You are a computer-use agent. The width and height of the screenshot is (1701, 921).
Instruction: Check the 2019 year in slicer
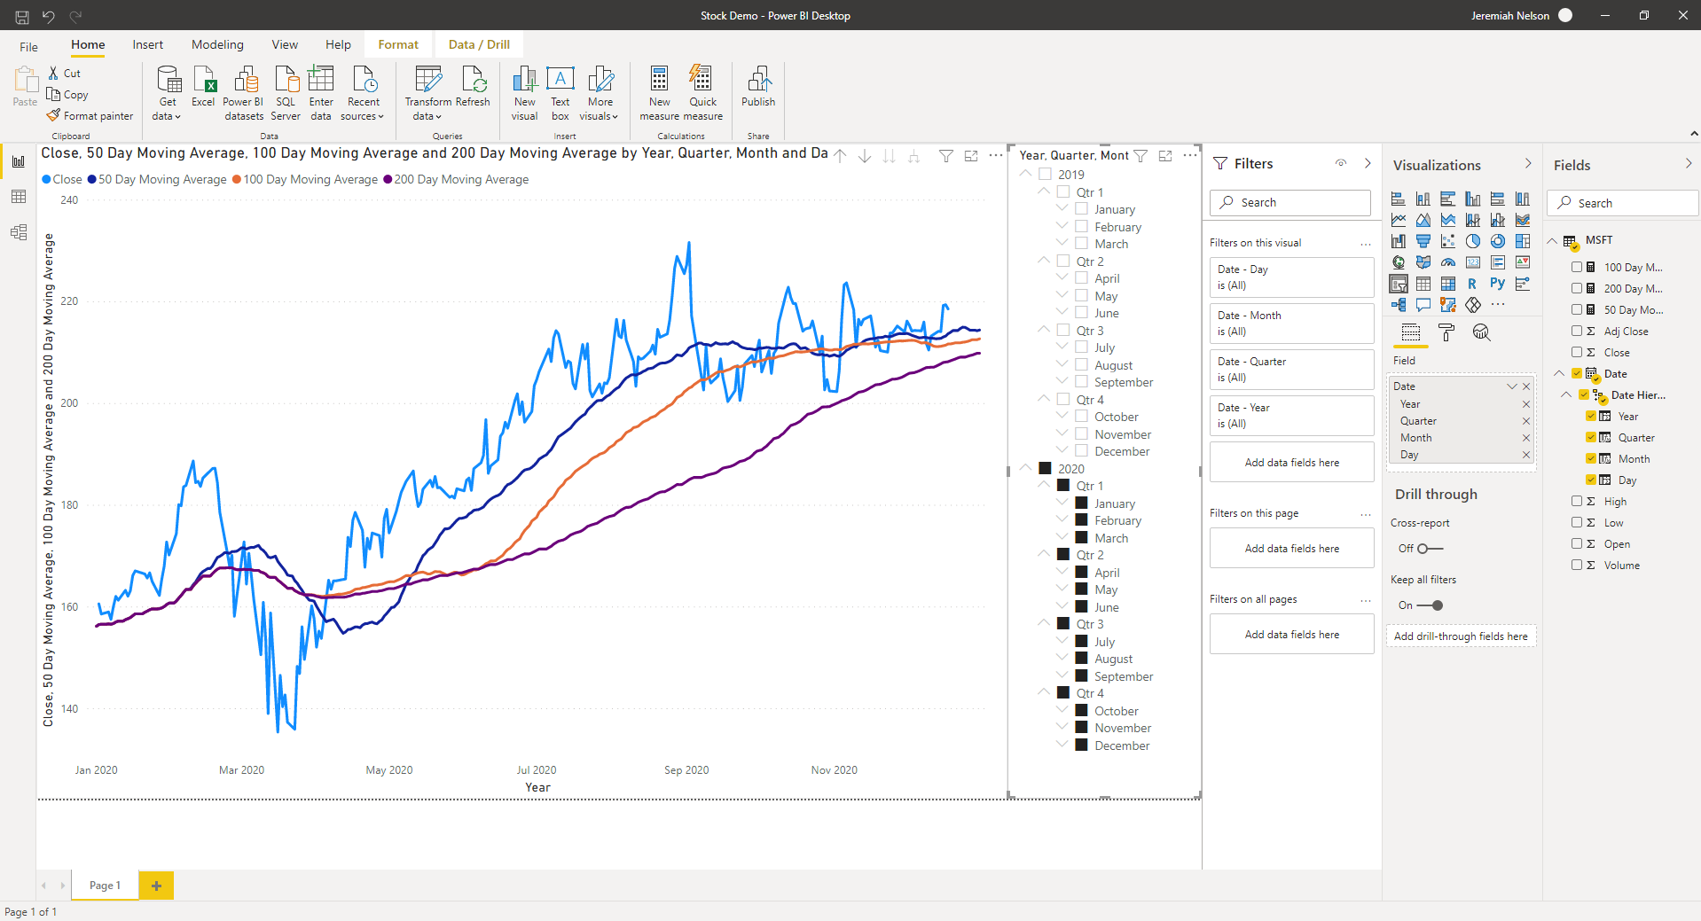coord(1046,175)
